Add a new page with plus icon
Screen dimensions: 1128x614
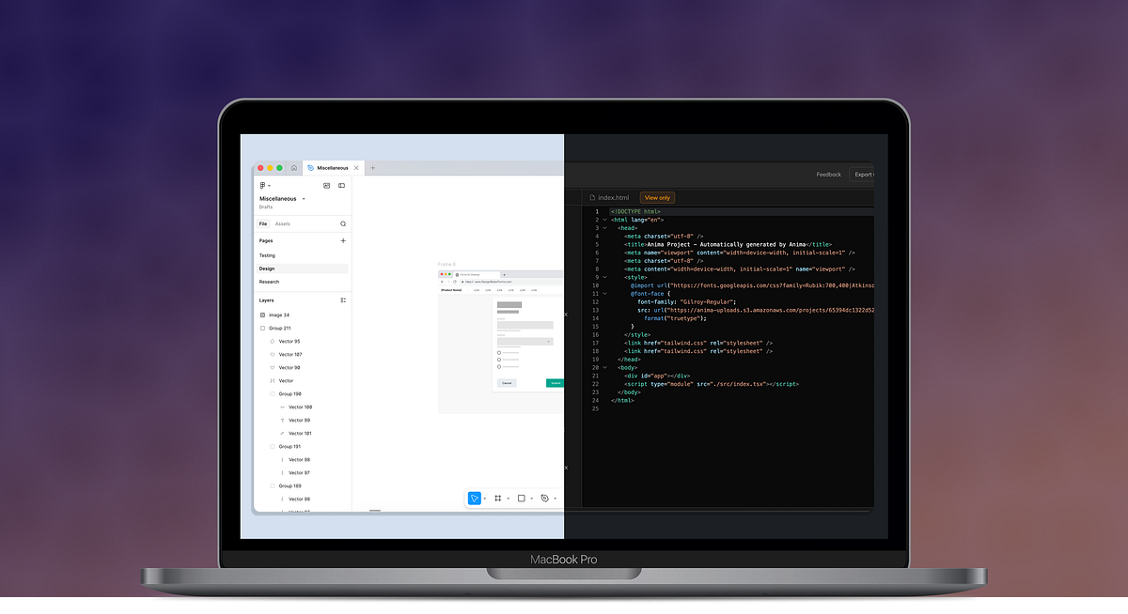coord(343,241)
